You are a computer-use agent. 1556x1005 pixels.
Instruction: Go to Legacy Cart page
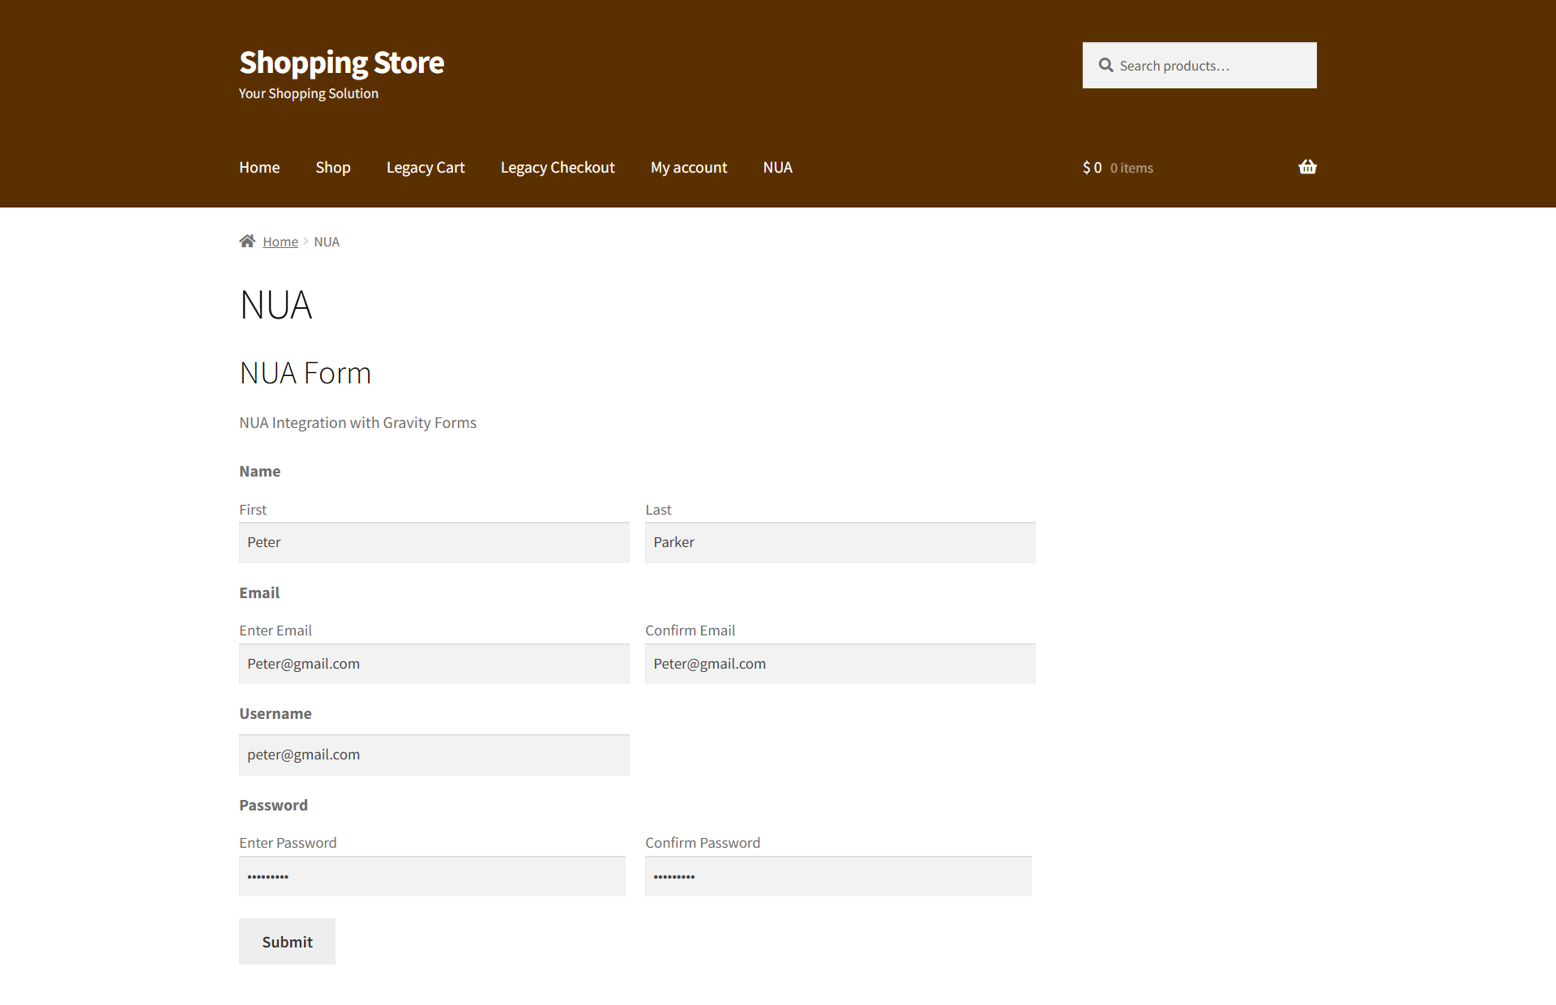click(425, 168)
